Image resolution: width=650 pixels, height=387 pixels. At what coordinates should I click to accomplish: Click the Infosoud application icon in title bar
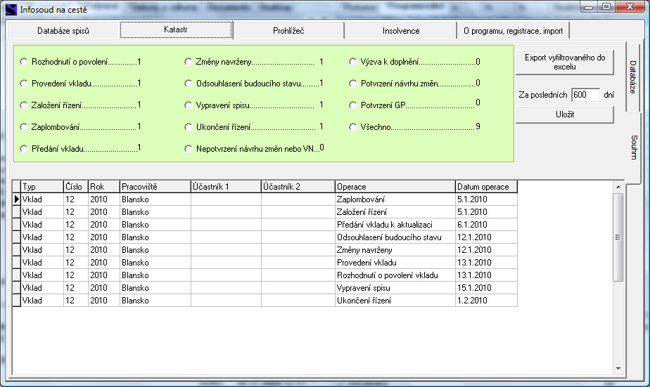click(11, 10)
